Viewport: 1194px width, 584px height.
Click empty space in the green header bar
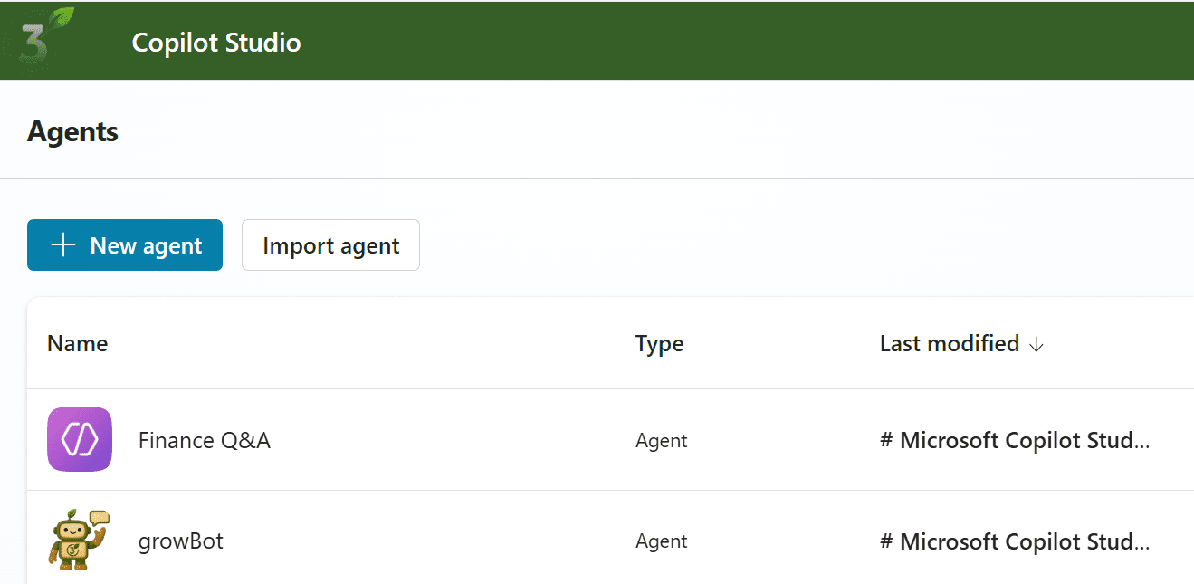tap(724, 41)
